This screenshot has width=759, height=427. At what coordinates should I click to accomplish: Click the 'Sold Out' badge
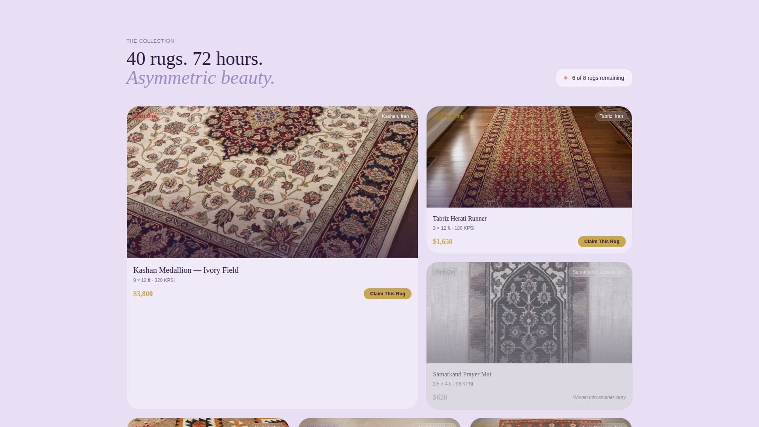pyautogui.click(x=445, y=272)
